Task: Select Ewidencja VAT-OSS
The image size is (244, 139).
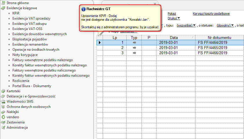Action: pos(27,29)
